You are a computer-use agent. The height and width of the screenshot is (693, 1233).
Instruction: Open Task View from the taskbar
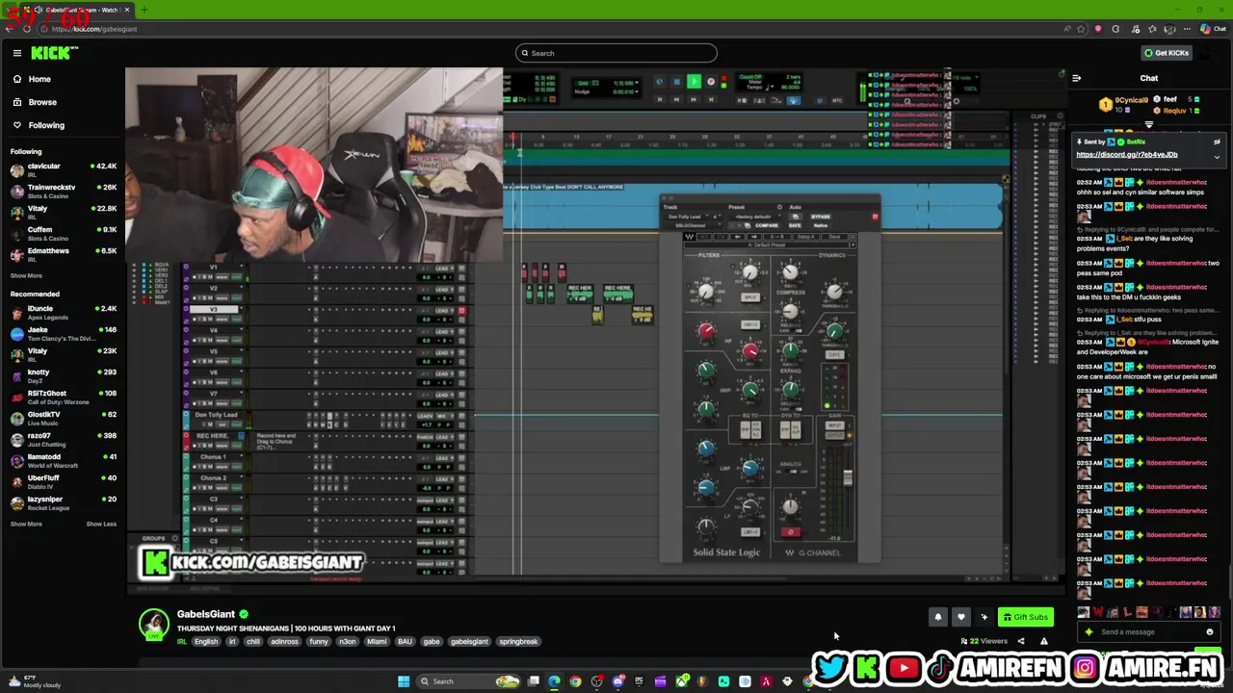[533, 681]
